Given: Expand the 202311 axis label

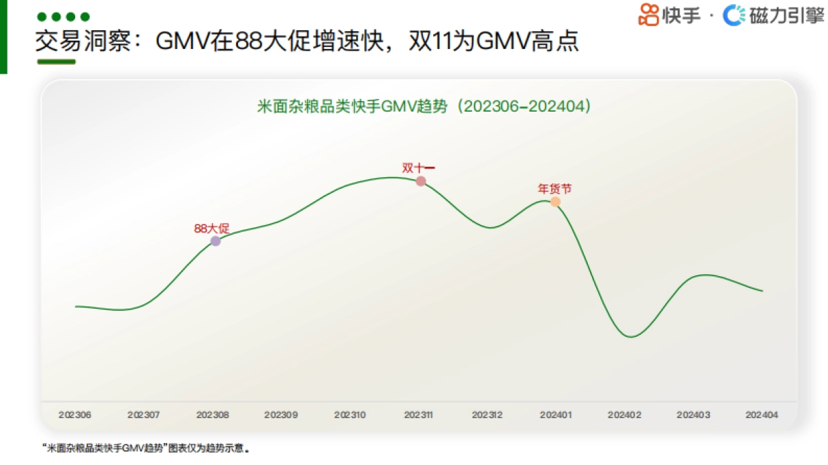Looking at the screenshot, I should (x=420, y=415).
